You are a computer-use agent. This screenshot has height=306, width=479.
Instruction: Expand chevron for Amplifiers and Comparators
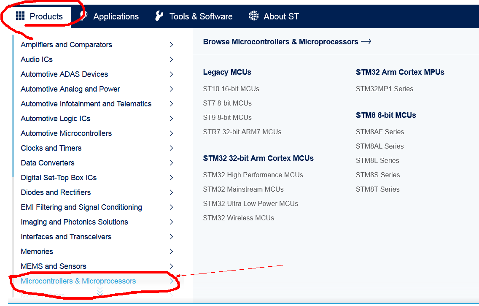(171, 45)
